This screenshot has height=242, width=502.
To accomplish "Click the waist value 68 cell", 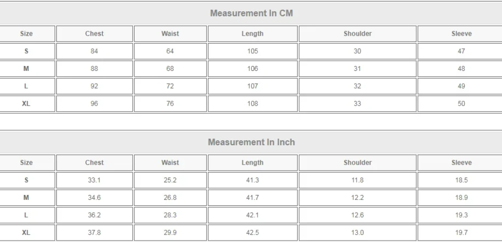I will point(170,69).
